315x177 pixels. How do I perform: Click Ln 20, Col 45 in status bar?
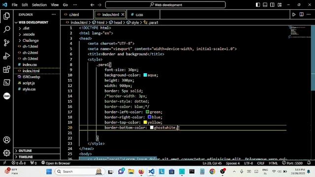[212, 163]
